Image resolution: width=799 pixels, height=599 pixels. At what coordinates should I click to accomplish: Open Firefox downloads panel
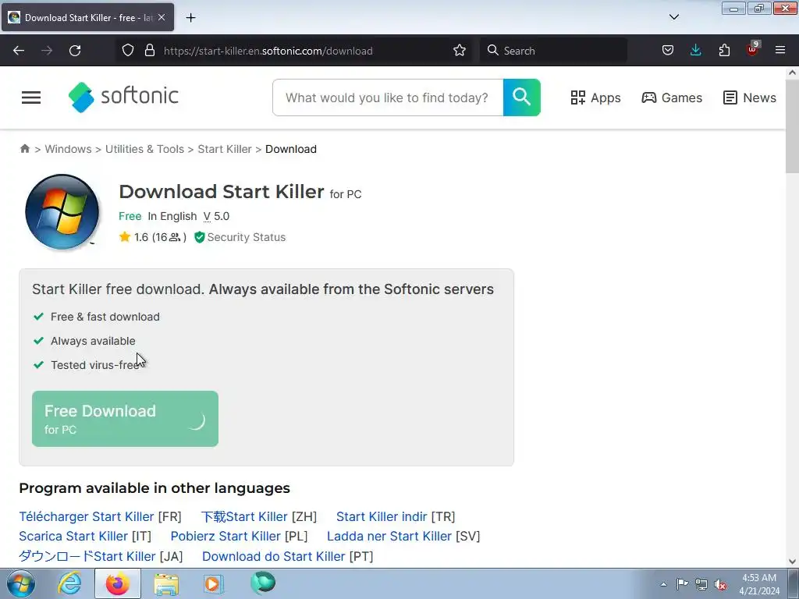(695, 51)
